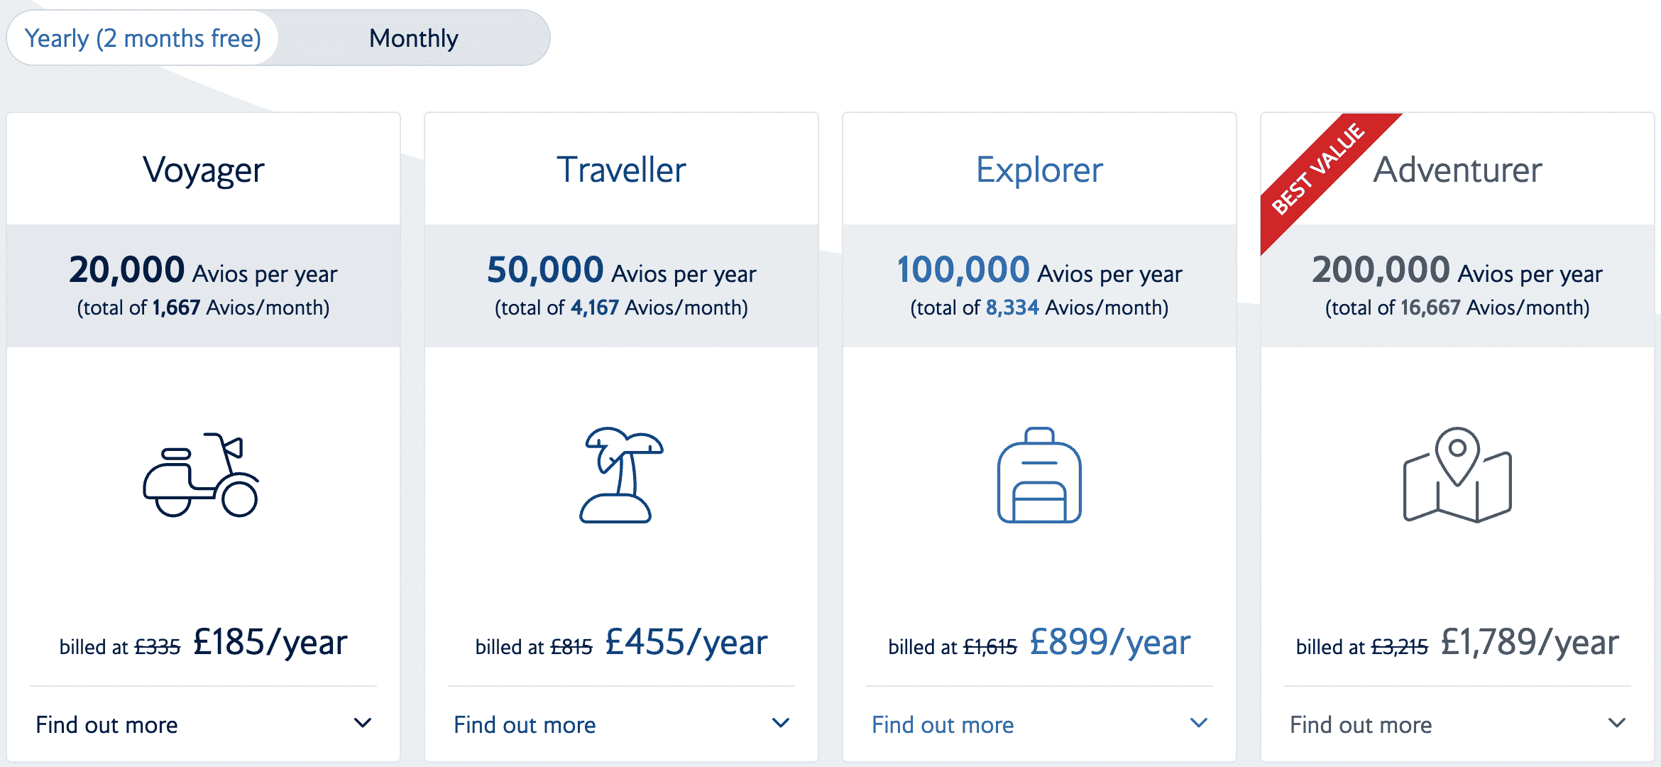Screen dimensions: 1661x767
Task: Select the Voyager plan title
Action: point(204,170)
